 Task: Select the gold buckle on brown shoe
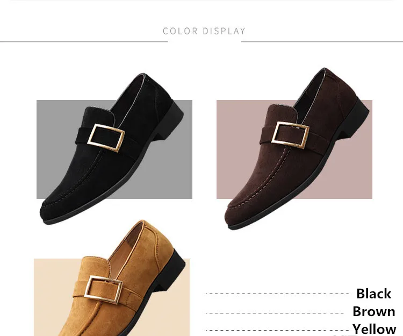(x=290, y=135)
